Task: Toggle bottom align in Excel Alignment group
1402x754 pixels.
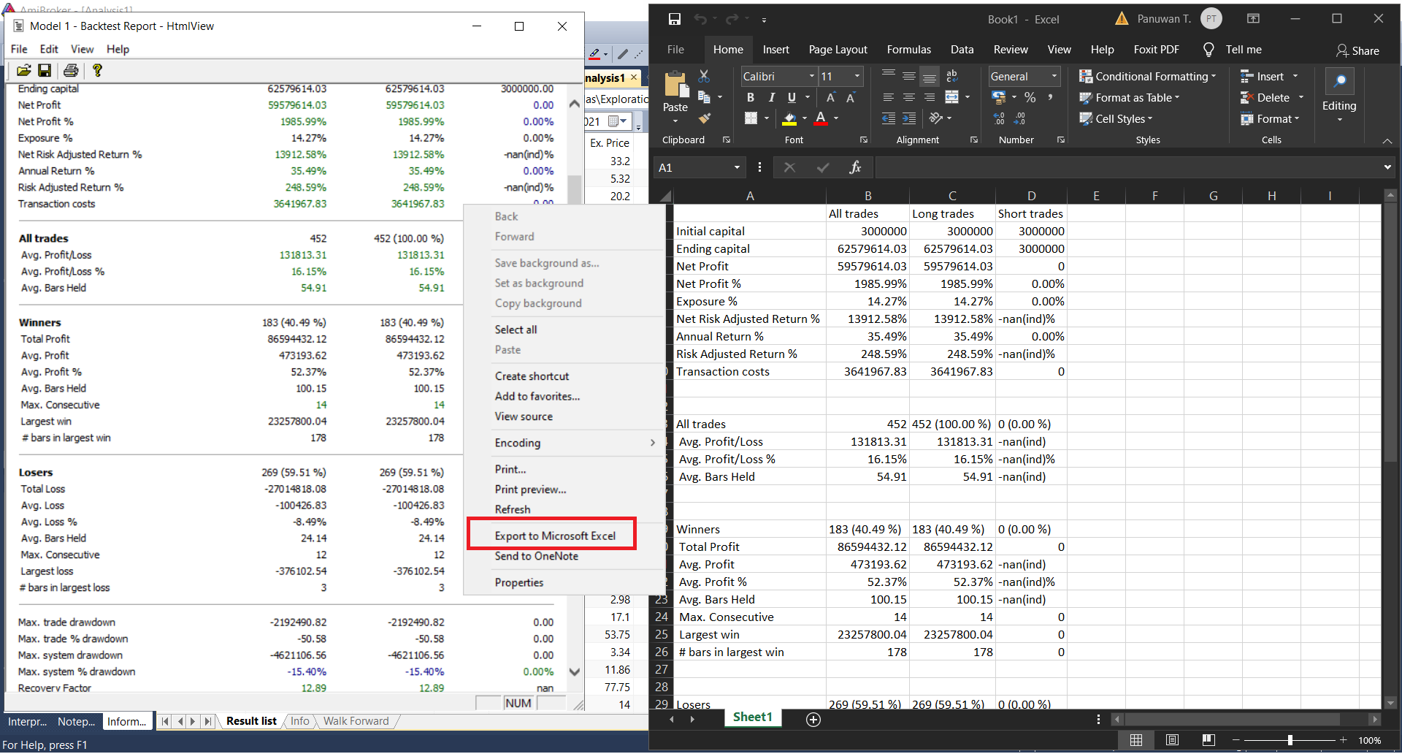Action: pyautogui.click(x=930, y=76)
